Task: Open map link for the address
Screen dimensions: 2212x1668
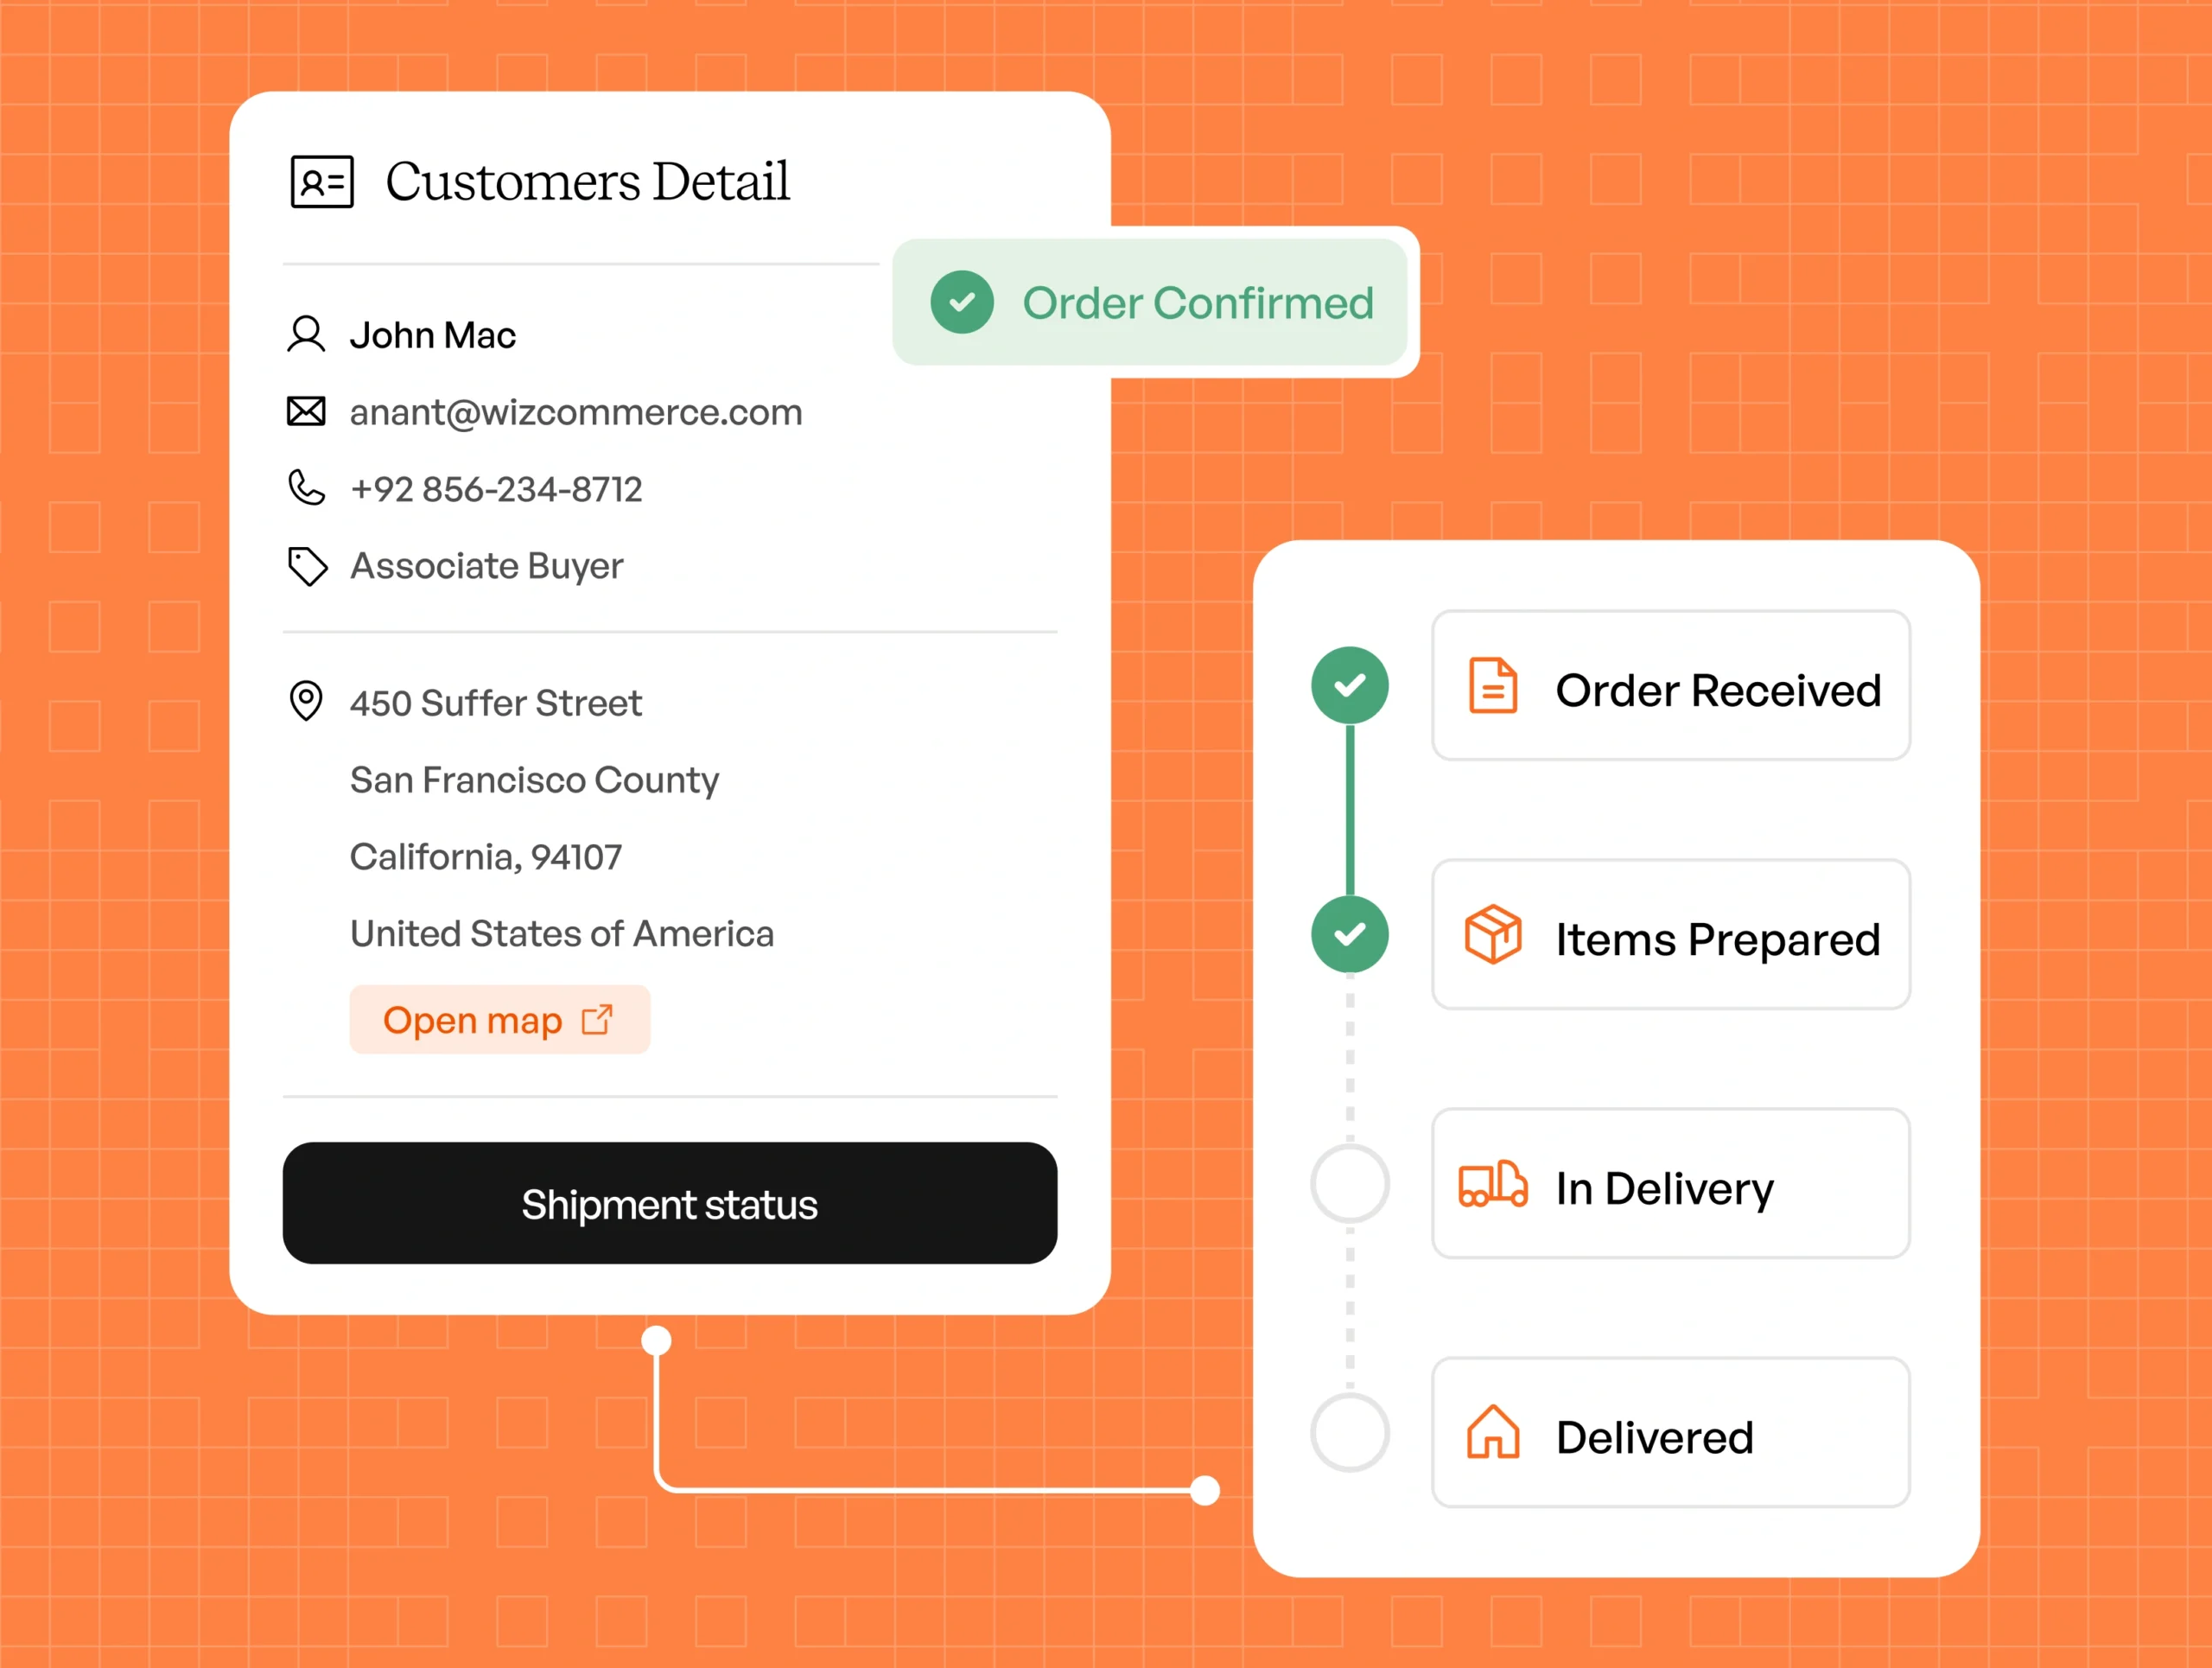Action: pyautogui.click(x=499, y=1020)
